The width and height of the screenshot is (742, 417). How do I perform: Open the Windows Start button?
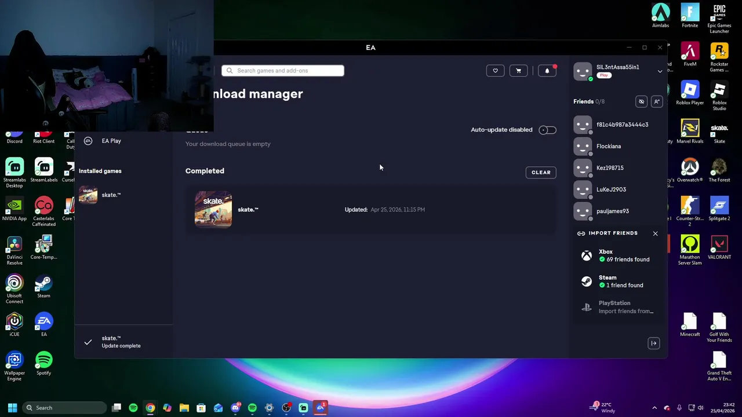pos(12,408)
